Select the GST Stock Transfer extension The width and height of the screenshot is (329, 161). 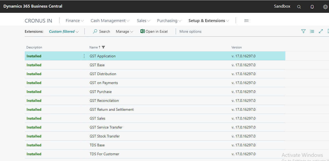tap(105, 136)
